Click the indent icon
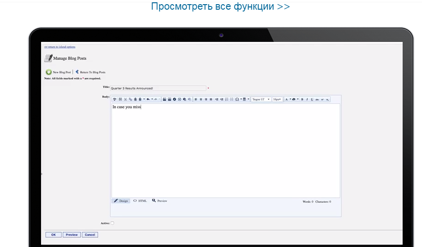The image size is (422, 247). pyautogui.click(x=217, y=100)
